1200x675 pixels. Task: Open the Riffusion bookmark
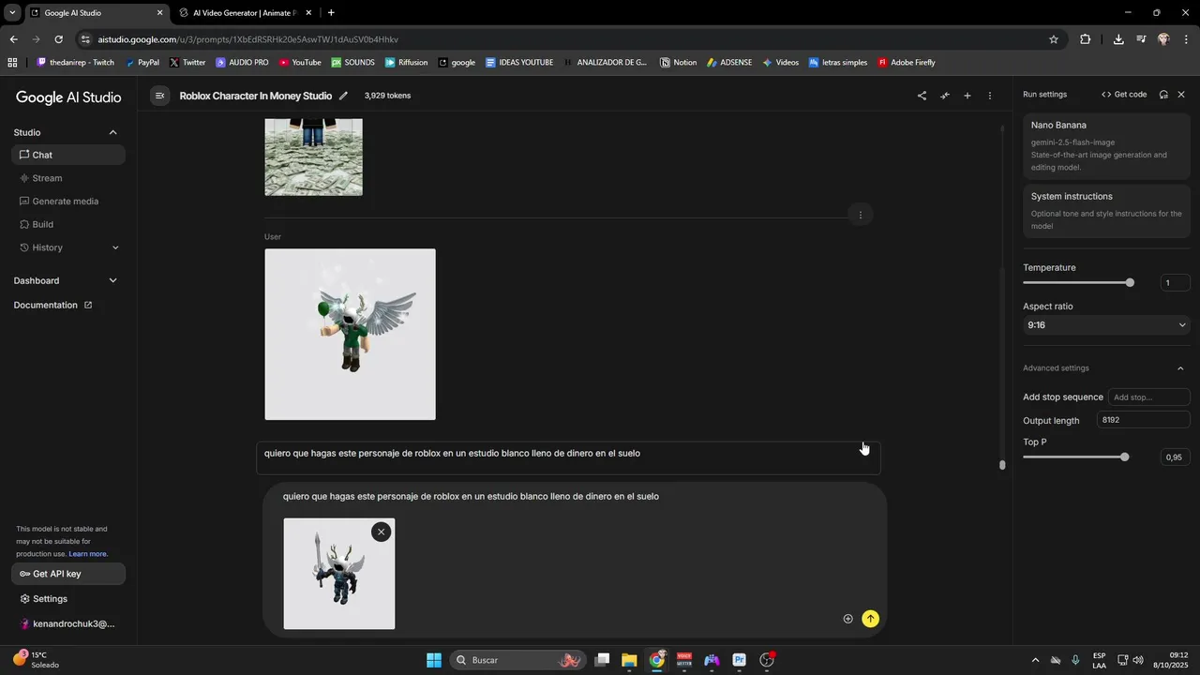406,63
